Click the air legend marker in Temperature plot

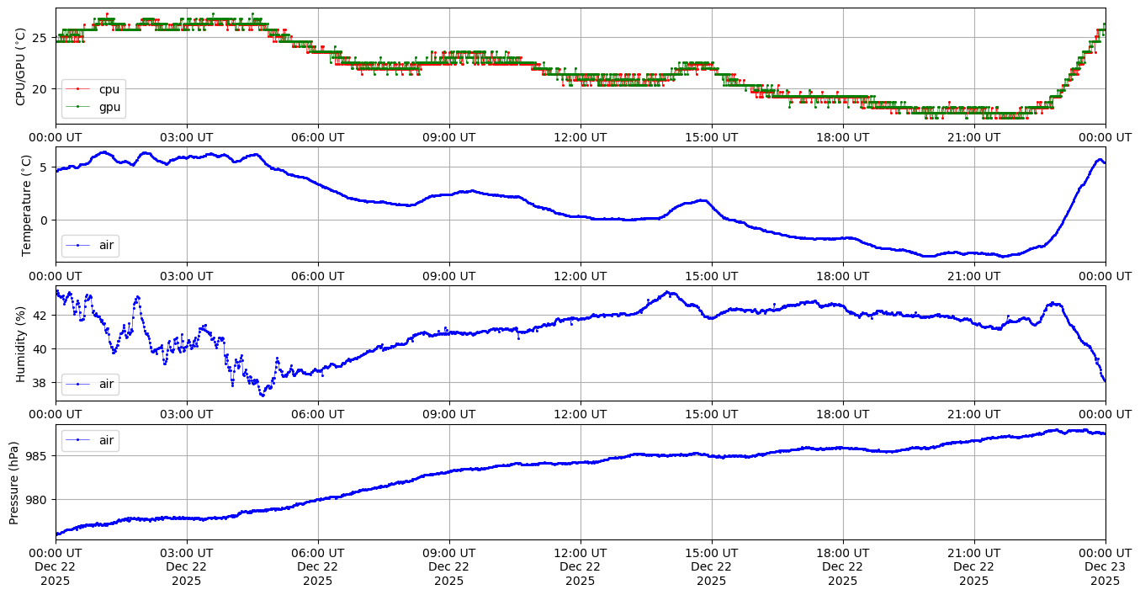78,246
